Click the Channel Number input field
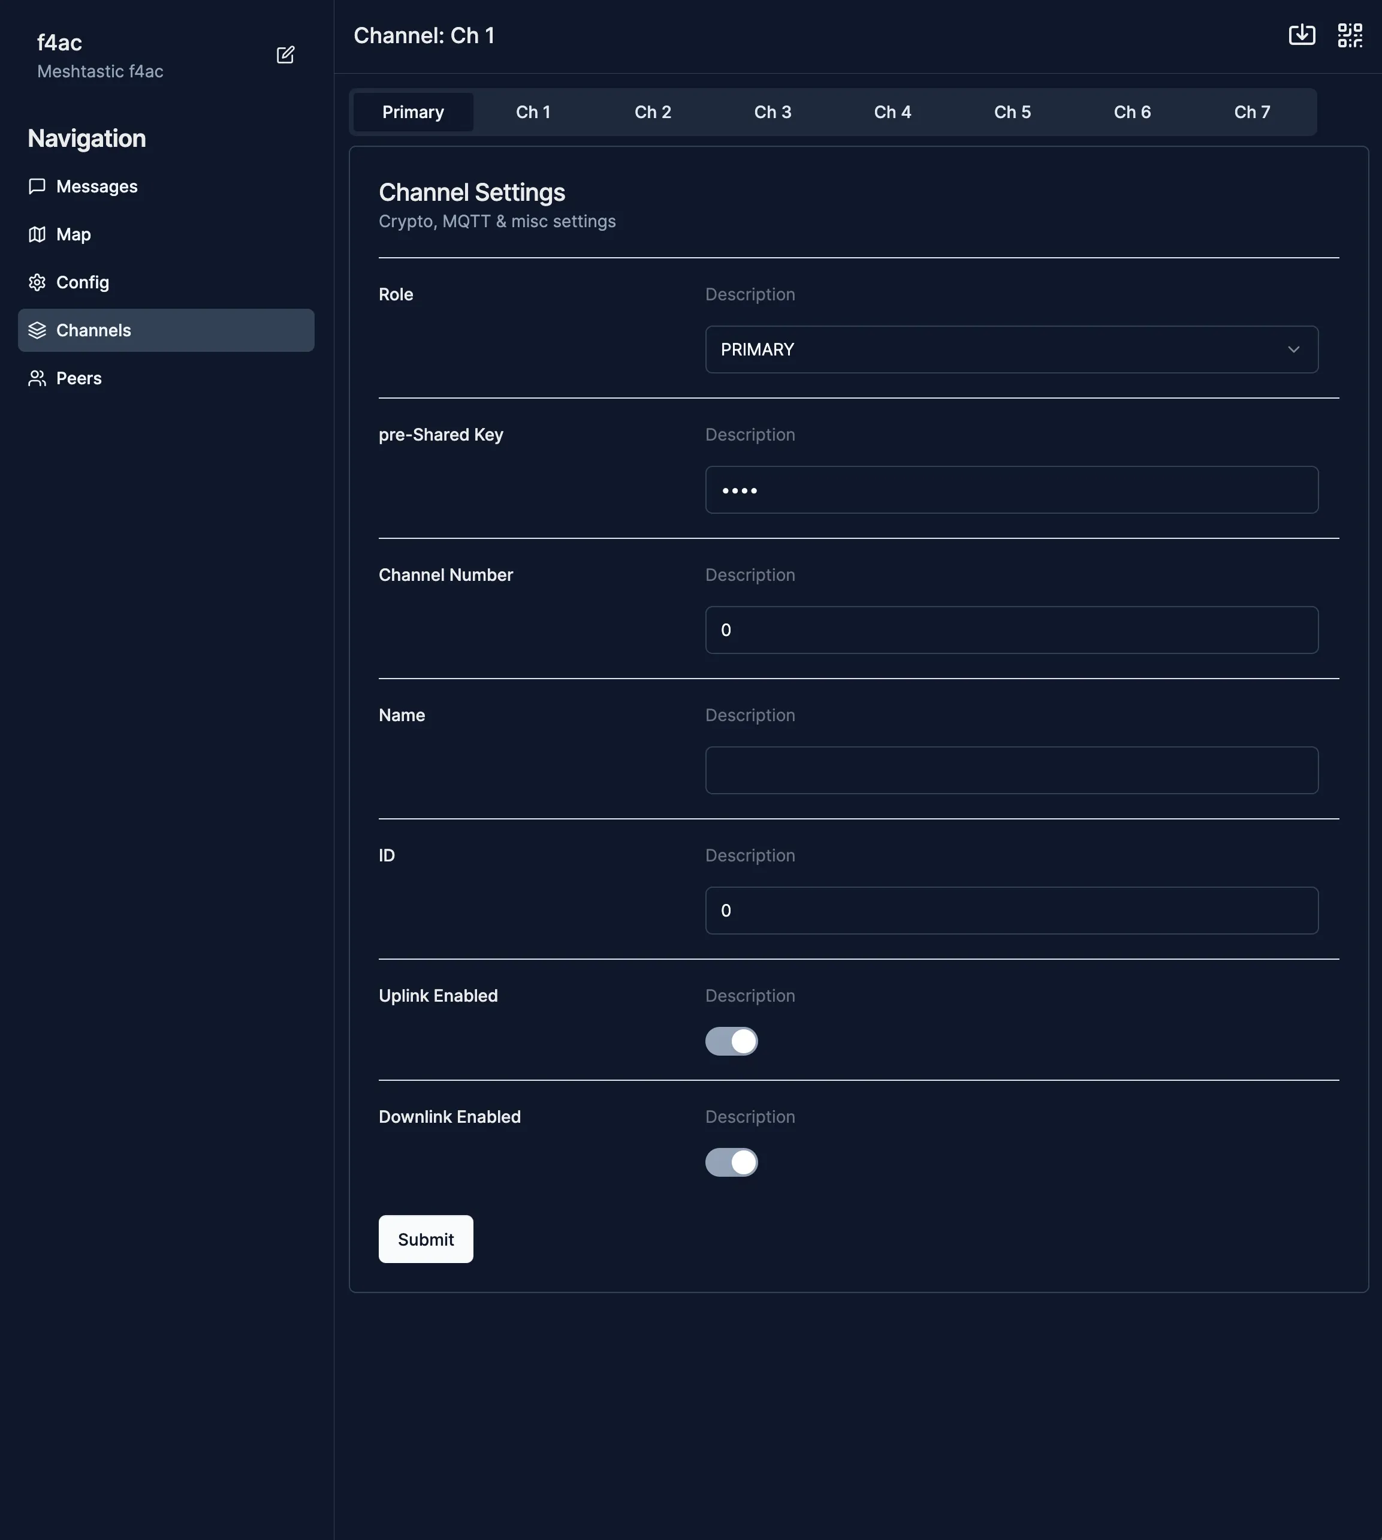The height and width of the screenshot is (1540, 1382). [1012, 630]
